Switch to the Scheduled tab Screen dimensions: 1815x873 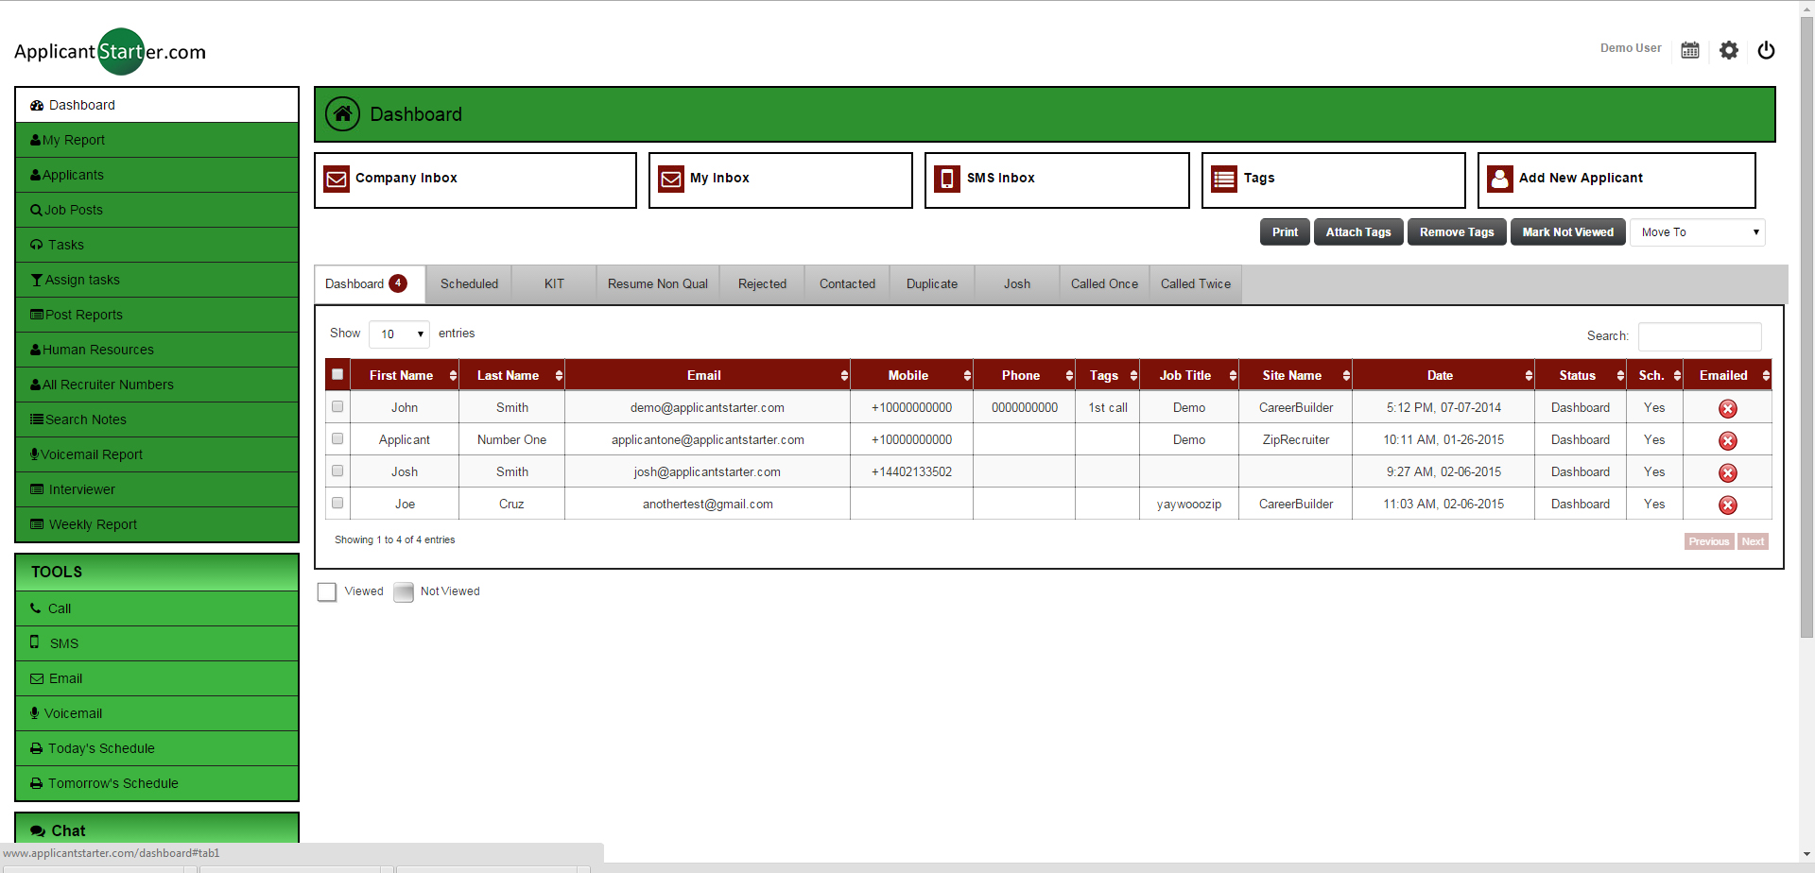click(x=469, y=284)
